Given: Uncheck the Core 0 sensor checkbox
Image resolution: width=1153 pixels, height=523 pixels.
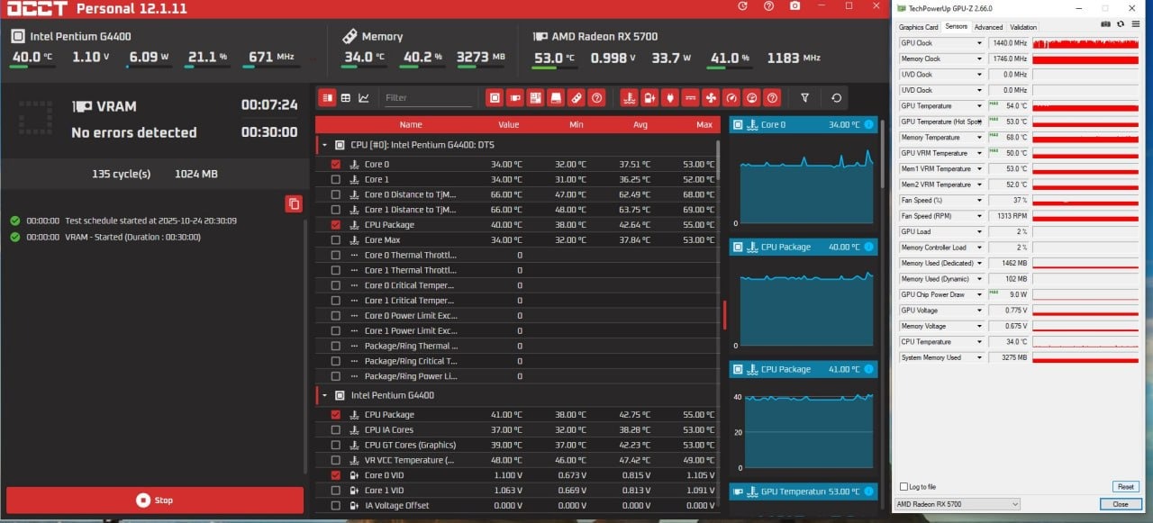Looking at the screenshot, I should [x=336, y=165].
